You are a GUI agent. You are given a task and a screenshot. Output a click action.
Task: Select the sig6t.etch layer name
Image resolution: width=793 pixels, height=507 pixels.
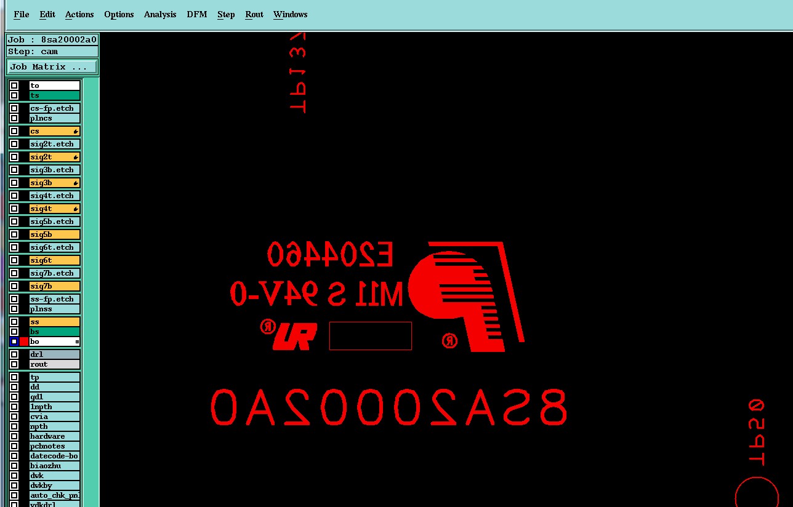[x=55, y=247]
